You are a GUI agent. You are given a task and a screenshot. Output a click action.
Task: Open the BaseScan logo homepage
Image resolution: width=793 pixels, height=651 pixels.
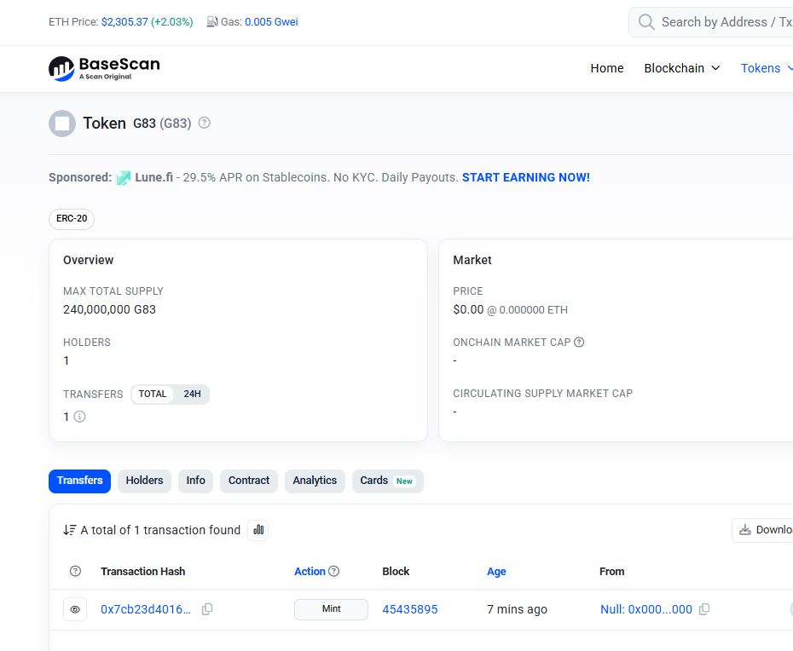click(x=104, y=68)
